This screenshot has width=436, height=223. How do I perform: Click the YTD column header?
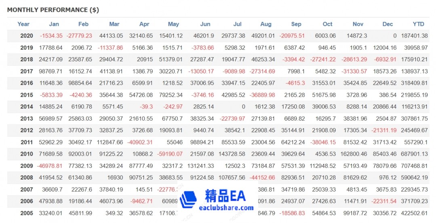click(418, 24)
